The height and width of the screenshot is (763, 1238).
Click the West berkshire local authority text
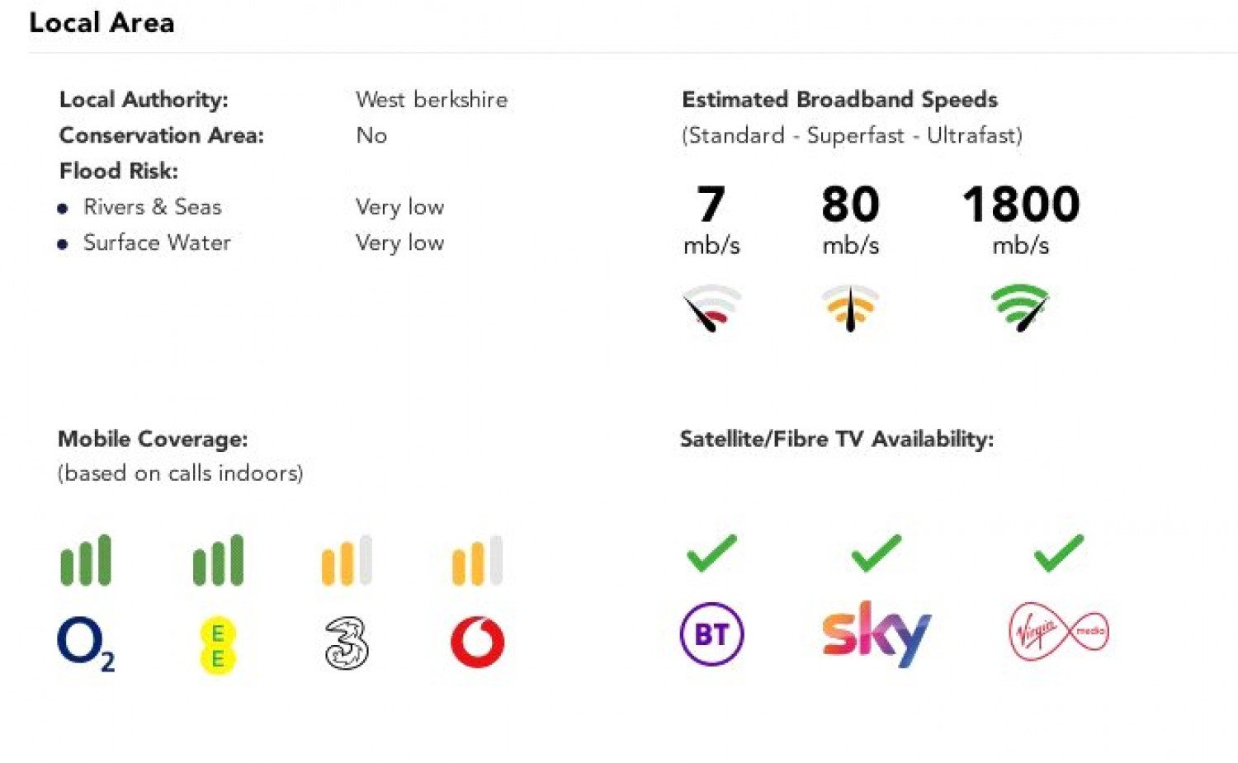pos(432,100)
